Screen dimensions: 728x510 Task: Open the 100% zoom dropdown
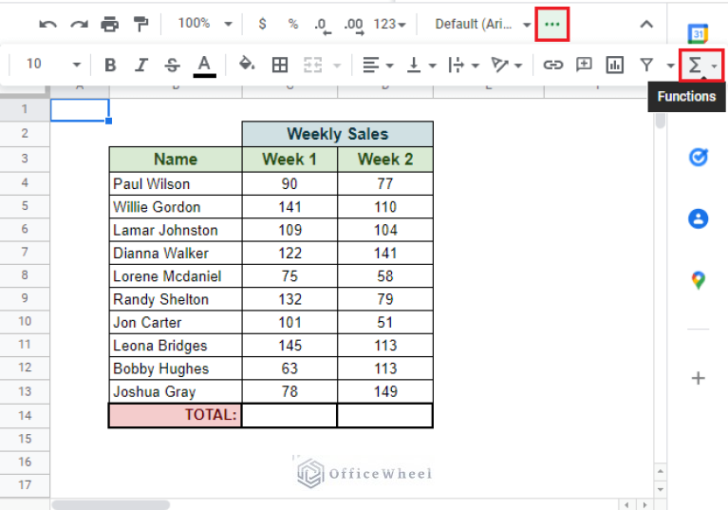tap(201, 24)
